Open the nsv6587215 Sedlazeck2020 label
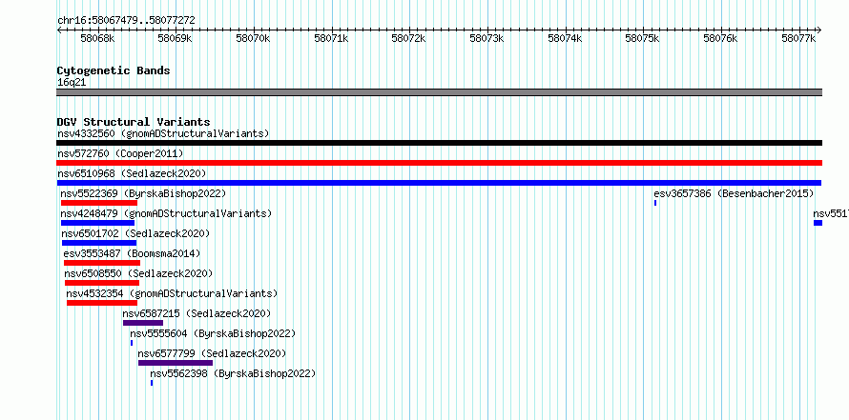 197,313
